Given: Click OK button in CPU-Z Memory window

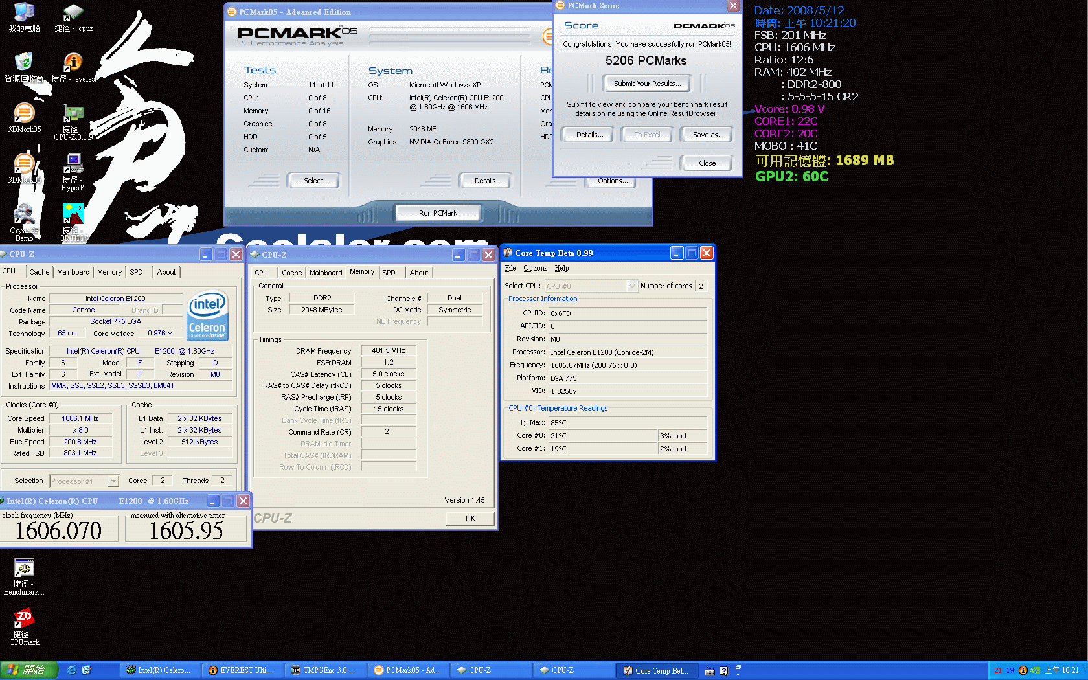Looking at the screenshot, I should click(x=470, y=519).
